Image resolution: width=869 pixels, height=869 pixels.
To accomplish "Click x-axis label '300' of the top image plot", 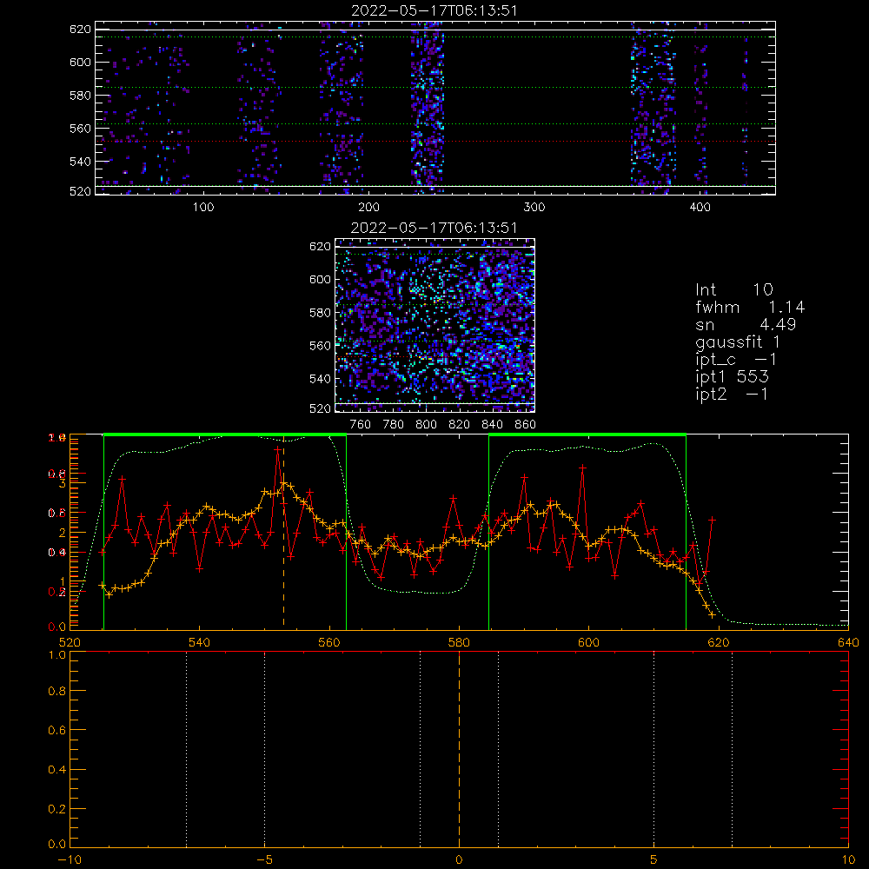I will click(534, 208).
